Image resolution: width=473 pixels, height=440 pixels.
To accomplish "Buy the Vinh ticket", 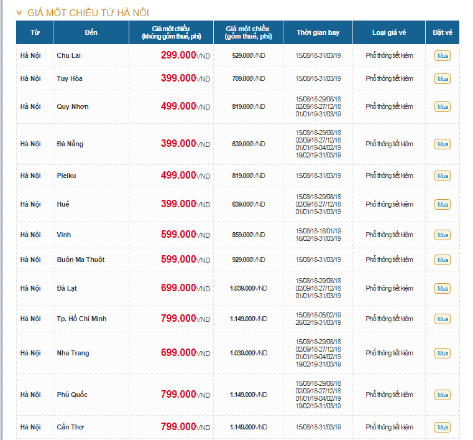I will 443,235.
